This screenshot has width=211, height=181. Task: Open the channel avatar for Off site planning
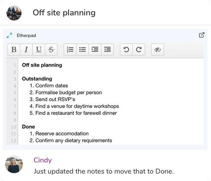tap(14, 13)
